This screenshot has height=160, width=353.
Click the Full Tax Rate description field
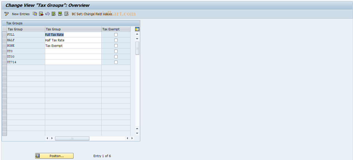73,35
